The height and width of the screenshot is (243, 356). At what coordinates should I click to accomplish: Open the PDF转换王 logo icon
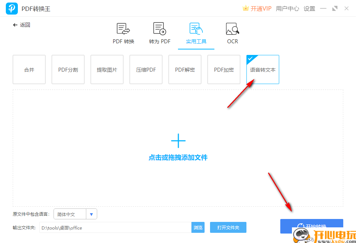point(11,8)
